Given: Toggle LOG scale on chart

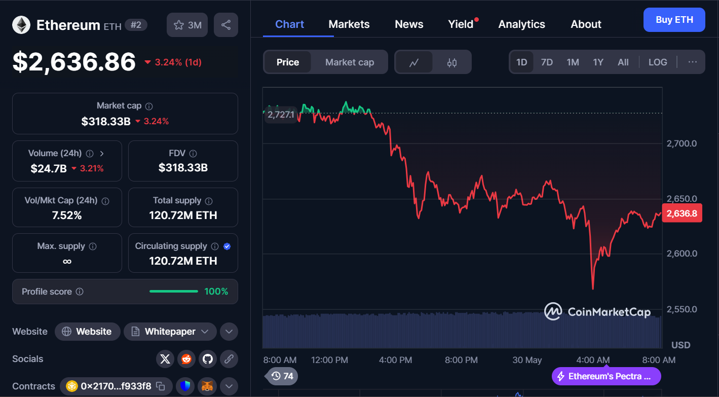Looking at the screenshot, I should click(x=658, y=62).
